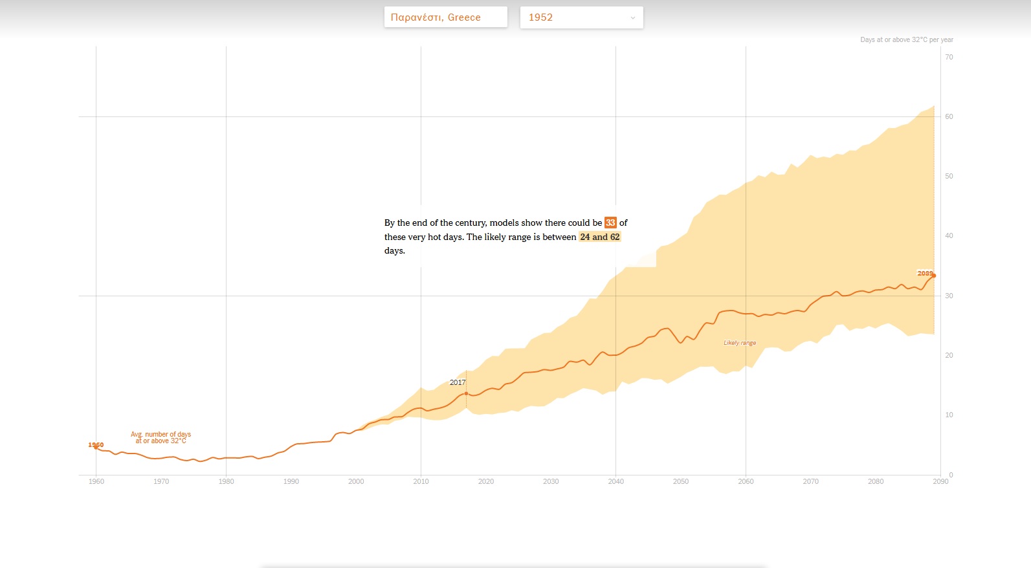Click the black 2017 label above the line

point(458,382)
